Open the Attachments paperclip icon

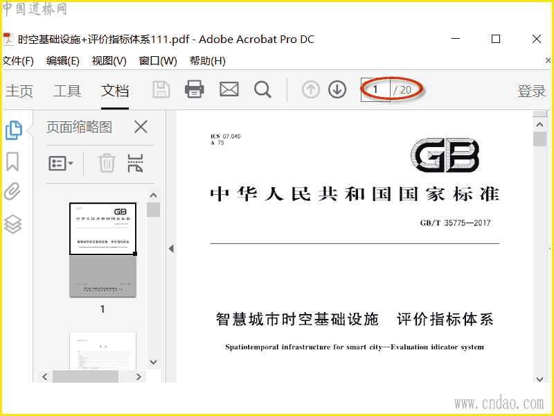tap(12, 191)
